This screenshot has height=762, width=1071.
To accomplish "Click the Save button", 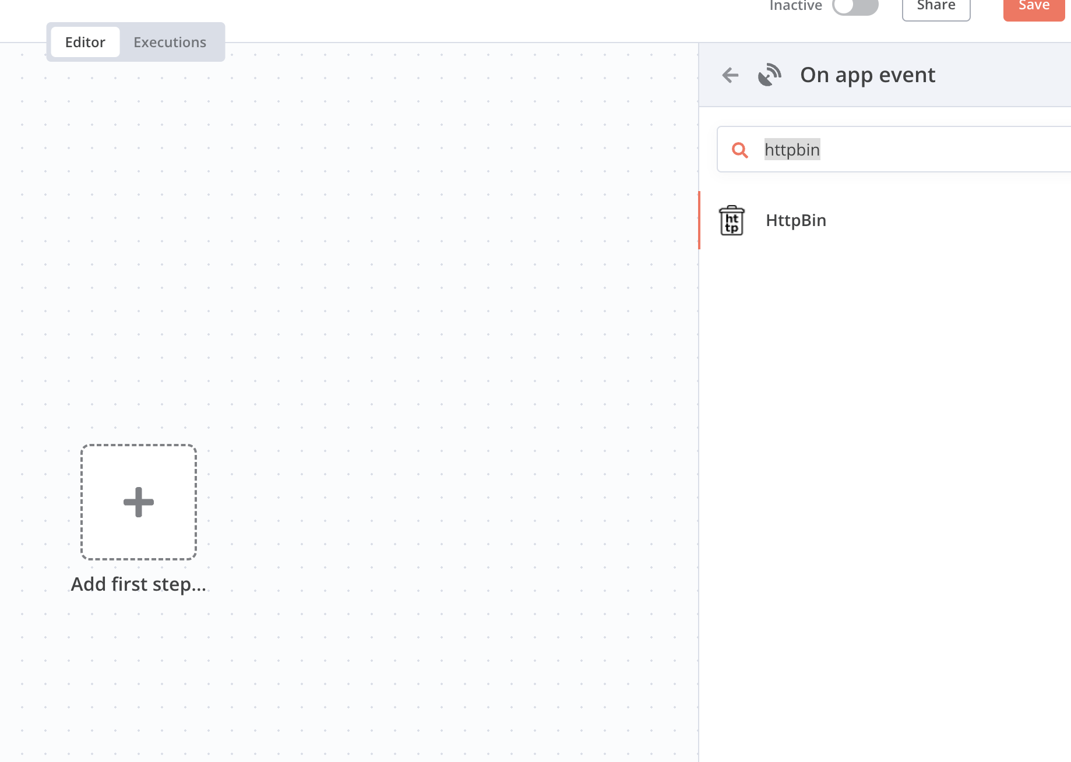I will click(x=1033, y=7).
